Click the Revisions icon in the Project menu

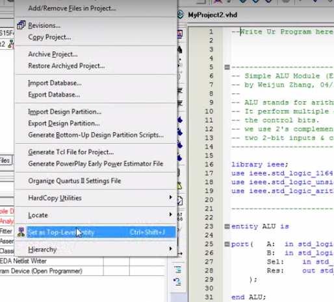(x=21, y=25)
